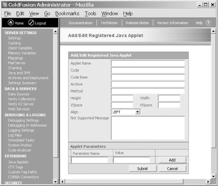
Task: Click the Help text link in top bar
Action: click(x=199, y=23)
